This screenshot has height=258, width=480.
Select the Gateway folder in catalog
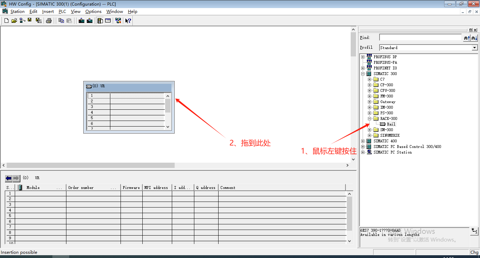[x=388, y=102]
